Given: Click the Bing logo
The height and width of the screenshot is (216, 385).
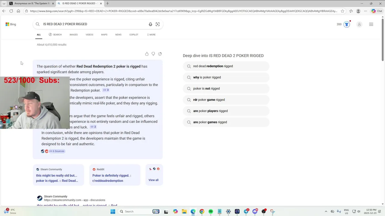Looking at the screenshot, I should click(x=11, y=24).
